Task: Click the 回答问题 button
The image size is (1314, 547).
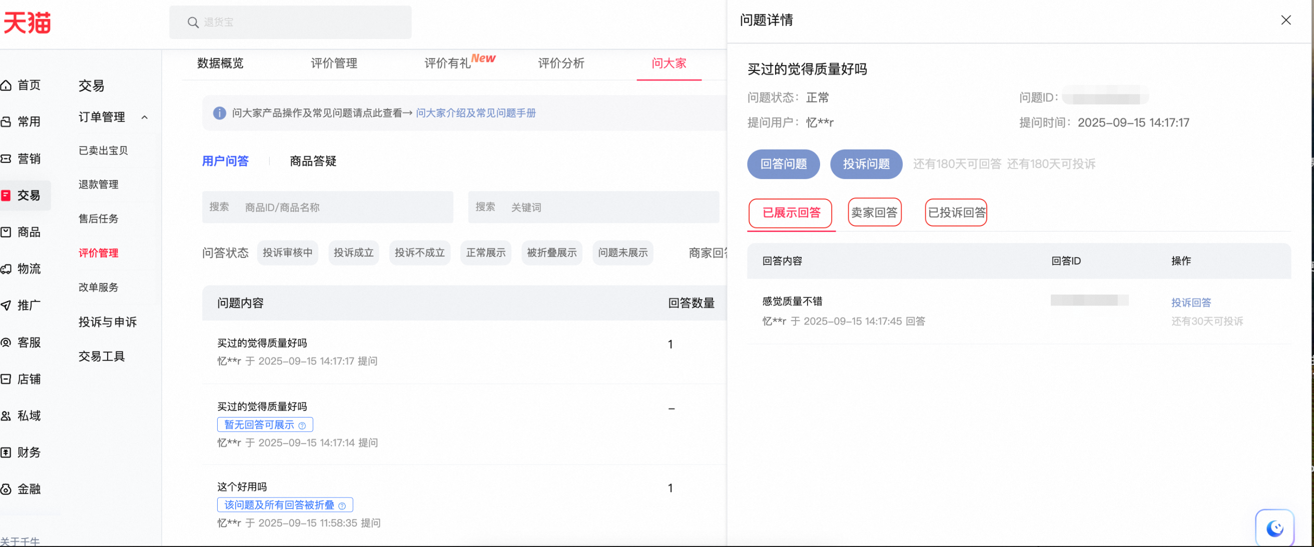Action: click(x=784, y=164)
